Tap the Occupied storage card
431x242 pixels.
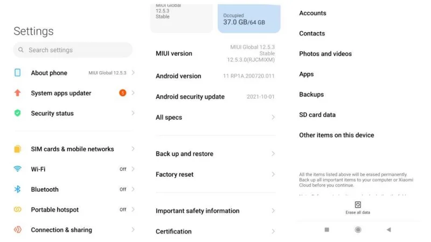(249, 19)
